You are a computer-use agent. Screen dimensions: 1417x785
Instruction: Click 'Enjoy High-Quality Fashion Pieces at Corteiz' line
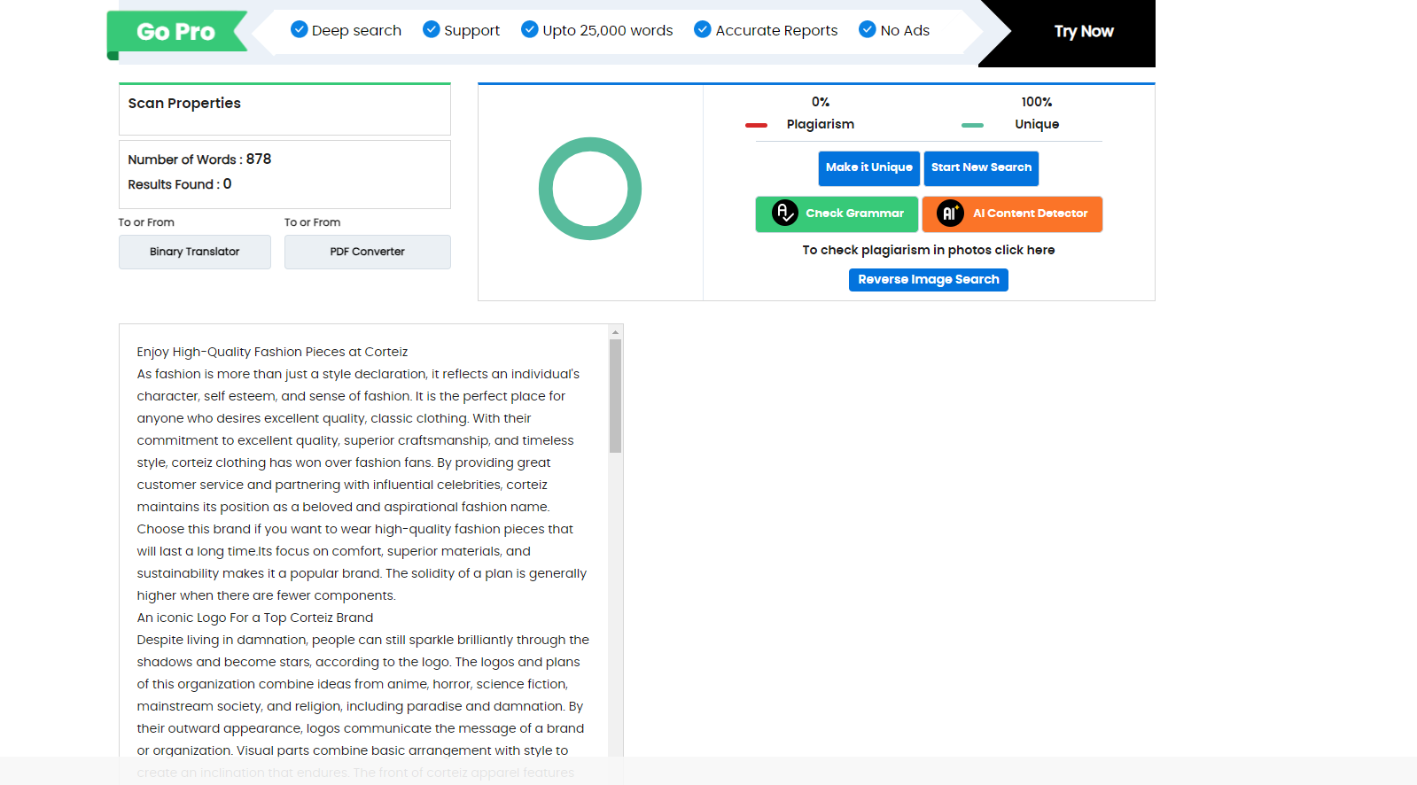(x=272, y=352)
